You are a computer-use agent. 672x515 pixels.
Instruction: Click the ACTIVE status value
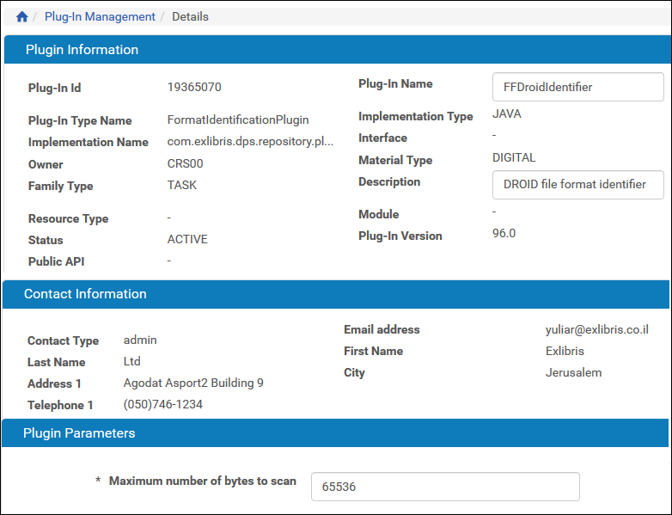[x=187, y=239]
